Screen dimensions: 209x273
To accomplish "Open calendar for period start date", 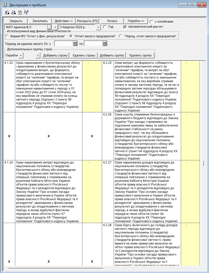I will pyautogui.click(x=75, y=44).
